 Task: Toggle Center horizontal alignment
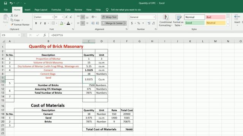click(x=83, y=23)
